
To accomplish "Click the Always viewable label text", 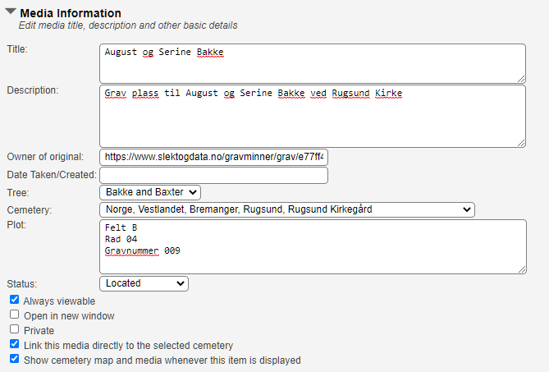I will click(59, 301).
